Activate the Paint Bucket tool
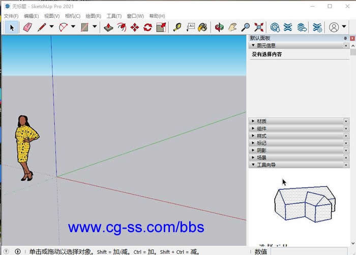The width and height of the screenshot is (356, 255). click(x=202, y=27)
